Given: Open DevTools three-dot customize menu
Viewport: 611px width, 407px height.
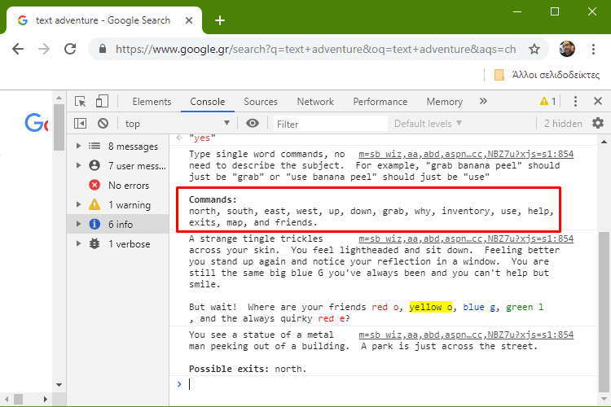Looking at the screenshot, I should (575, 102).
